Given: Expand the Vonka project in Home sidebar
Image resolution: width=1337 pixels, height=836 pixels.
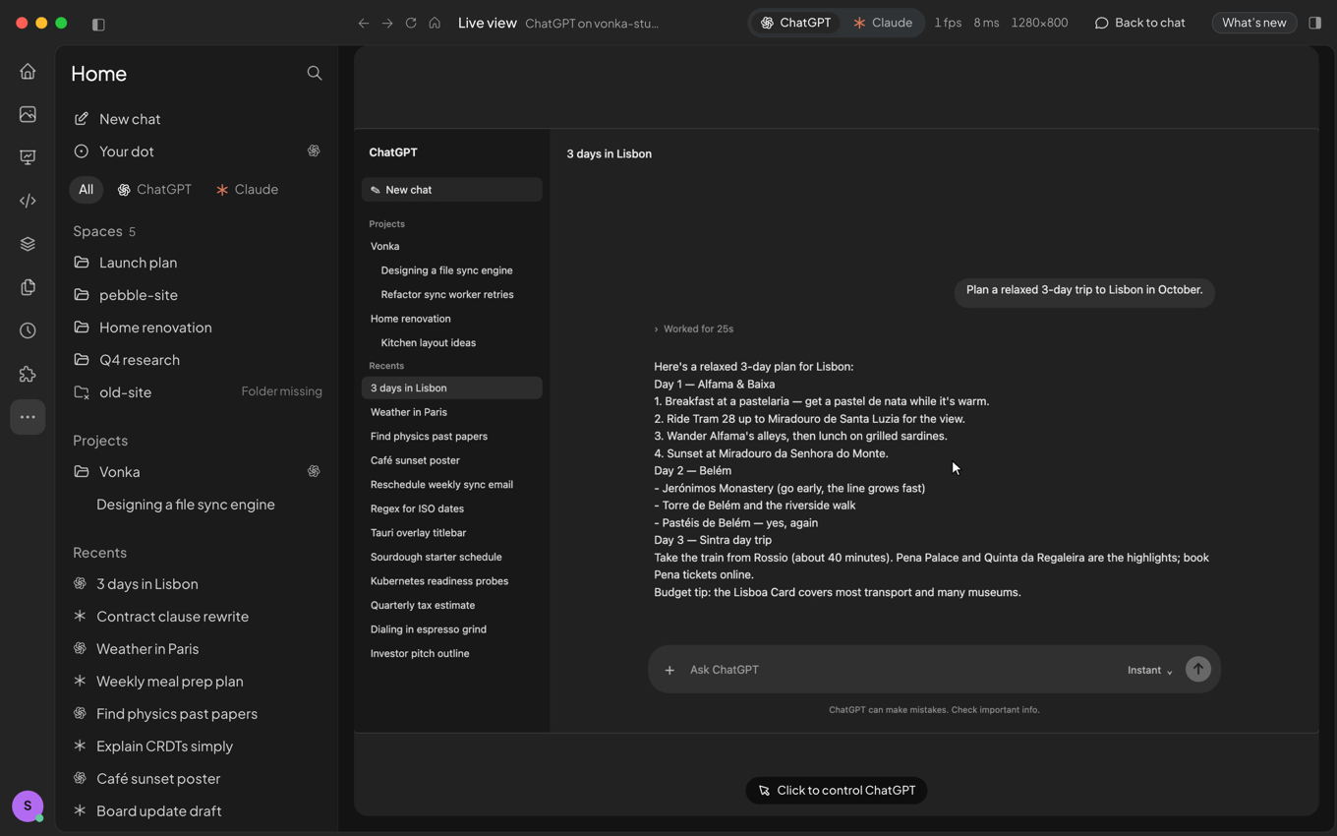Looking at the screenshot, I should pos(198,472).
